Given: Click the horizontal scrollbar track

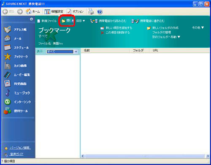Looking at the screenshot, I should (x=145, y=156).
